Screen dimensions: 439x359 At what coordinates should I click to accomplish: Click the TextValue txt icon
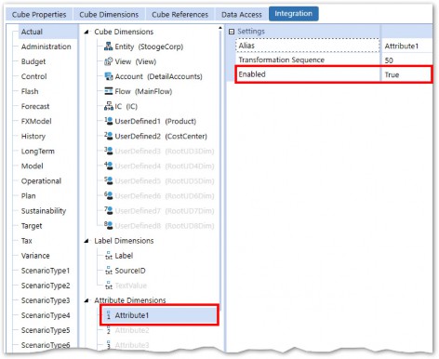coord(109,286)
